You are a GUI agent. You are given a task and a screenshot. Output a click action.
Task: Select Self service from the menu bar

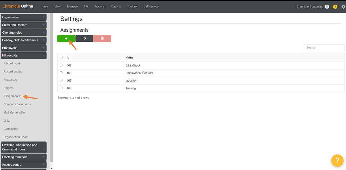(x=151, y=6)
